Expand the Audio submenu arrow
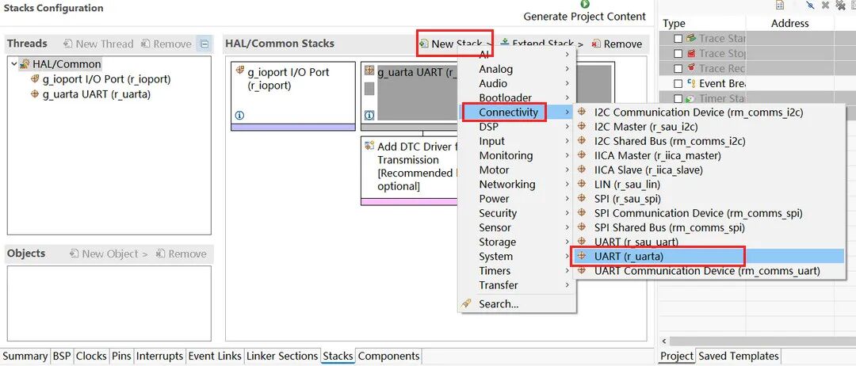856x366 pixels. [x=567, y=83]
